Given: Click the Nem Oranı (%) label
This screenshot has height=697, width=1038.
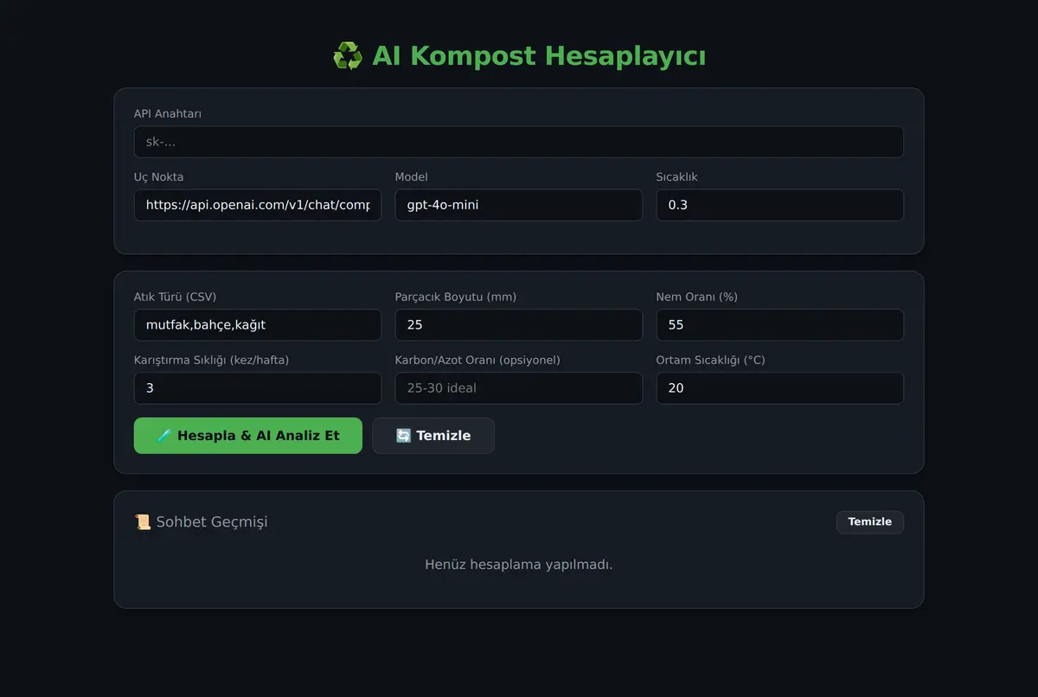Looking at the screenshot, I should click(697, 297).
